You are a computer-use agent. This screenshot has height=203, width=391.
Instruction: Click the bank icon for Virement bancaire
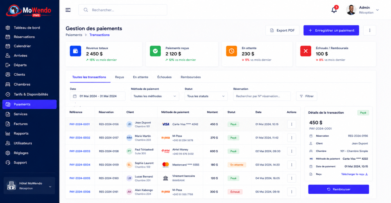[165, 178]
